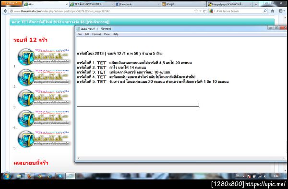Click the Notepad heading line 'การ์ดปีใหม่ 2013'
288x189 pixels.
120,54
